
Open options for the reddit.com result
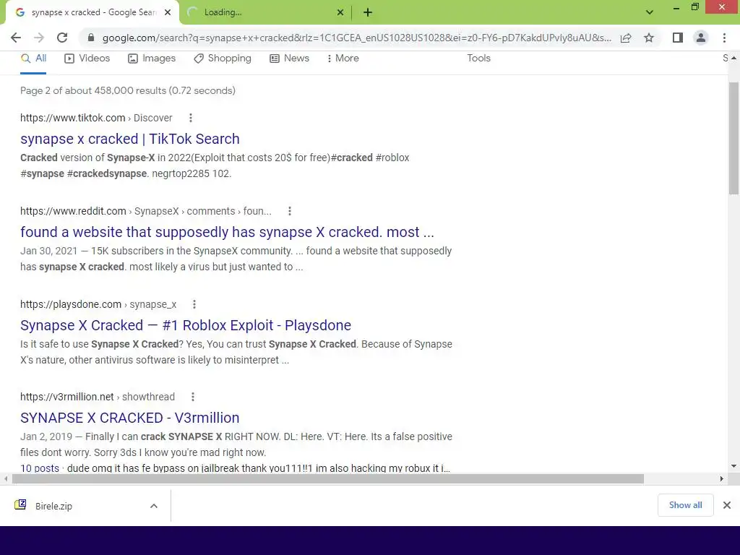290,212
